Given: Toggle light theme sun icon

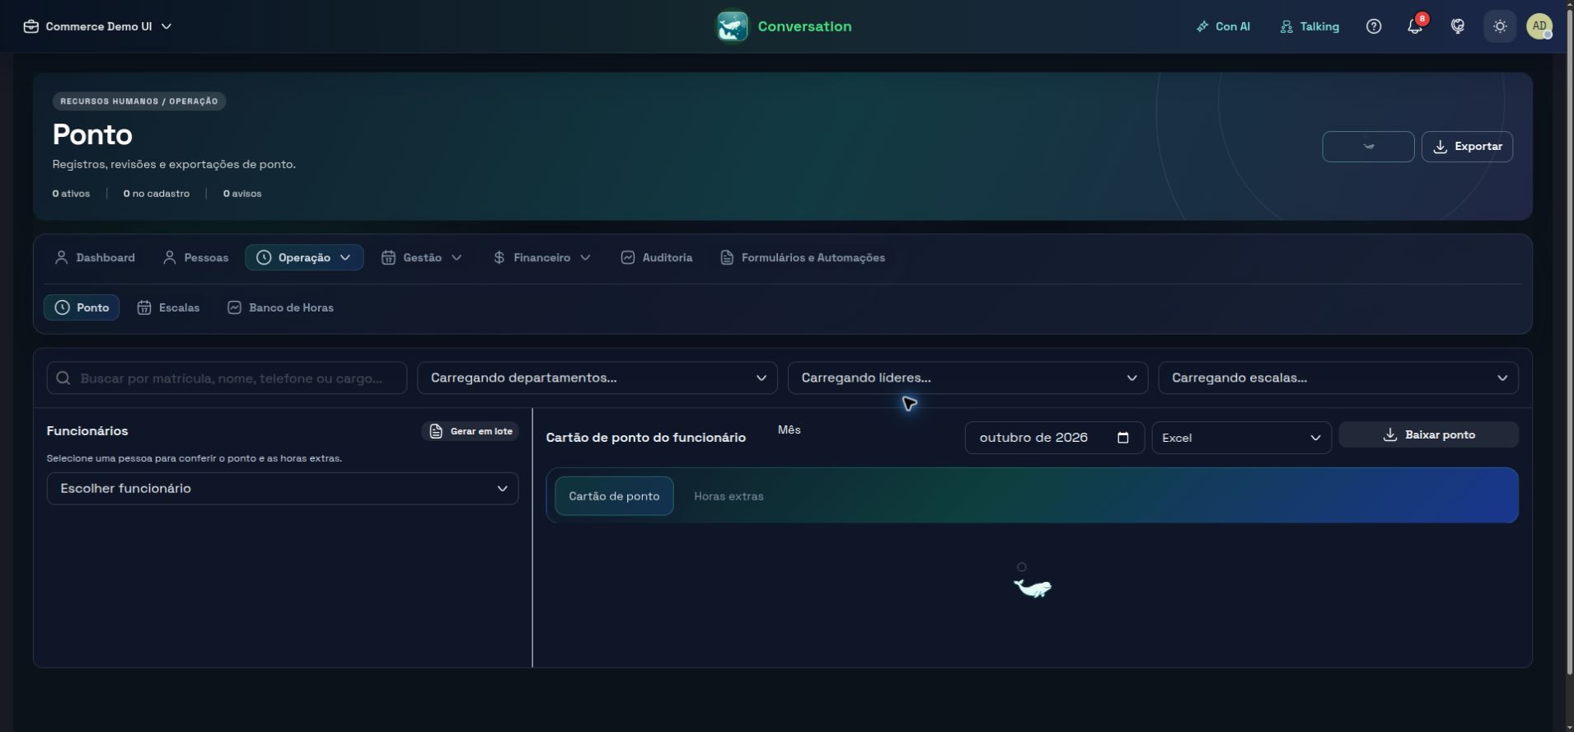Looking at the screenshot, I should point(1500,26).
